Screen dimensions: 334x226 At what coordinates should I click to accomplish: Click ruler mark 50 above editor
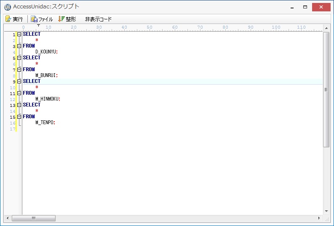click(150, 27)
